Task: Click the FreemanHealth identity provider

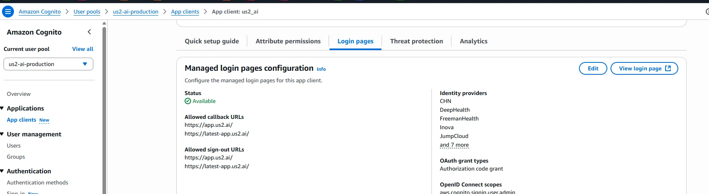Action: (x=459, y=118)
